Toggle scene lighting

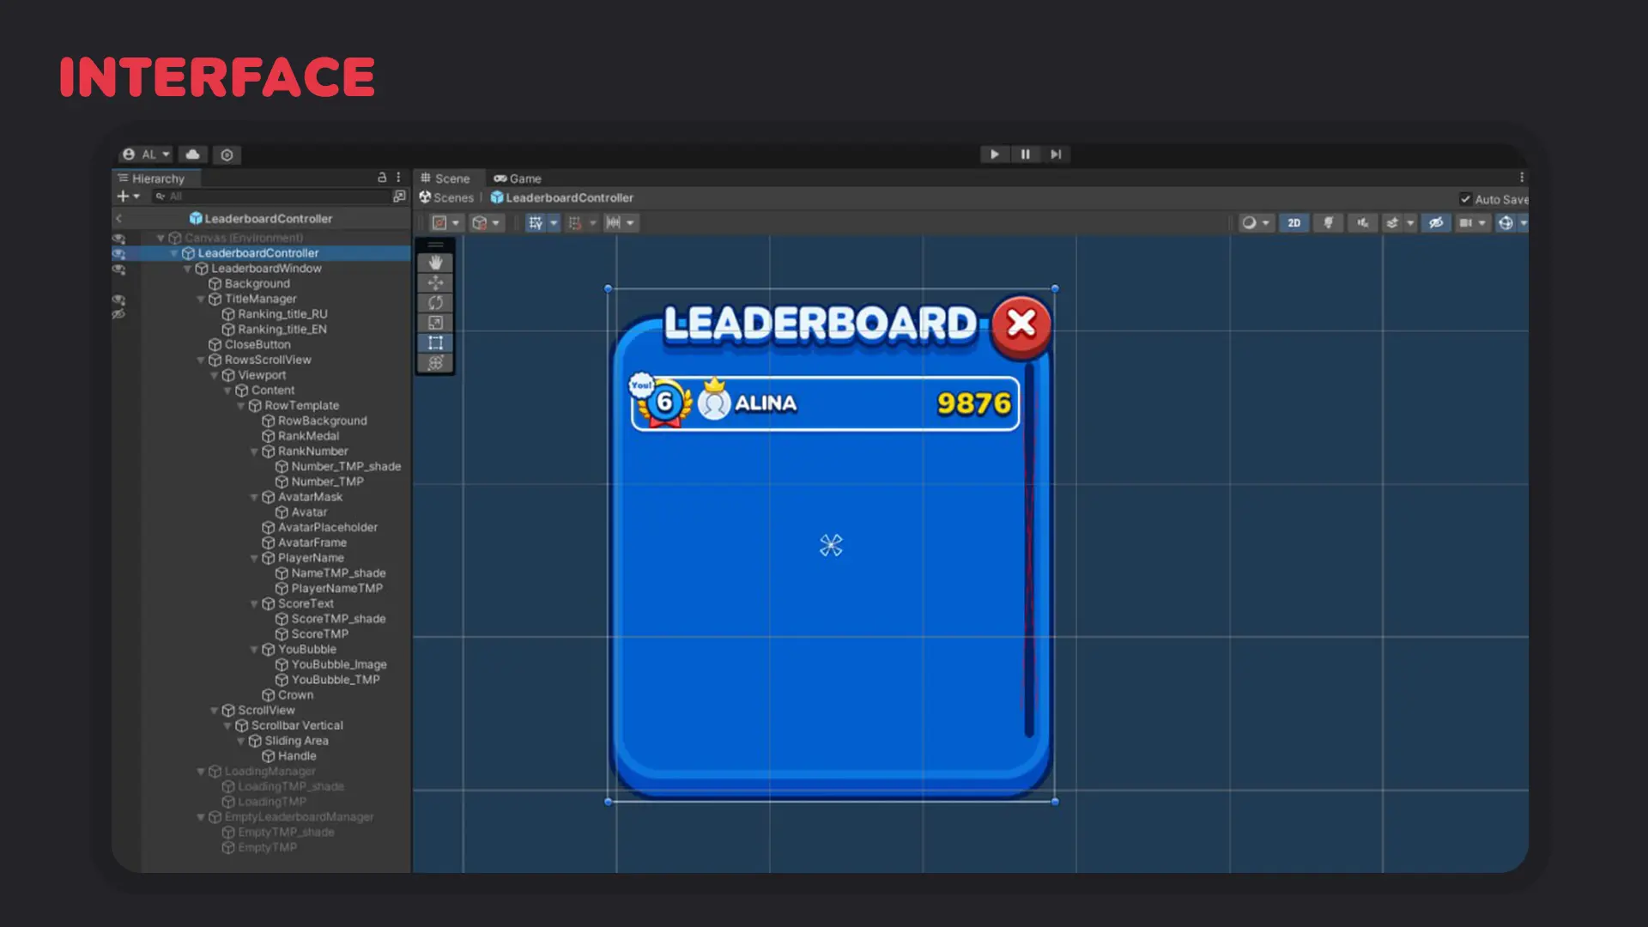pyautogui.click(x=1328, y=223)
